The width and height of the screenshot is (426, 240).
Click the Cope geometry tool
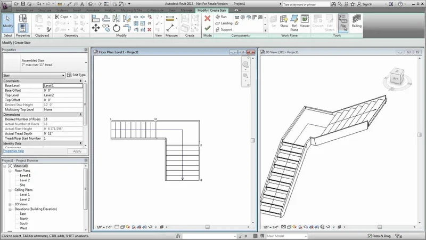[62, 17]
